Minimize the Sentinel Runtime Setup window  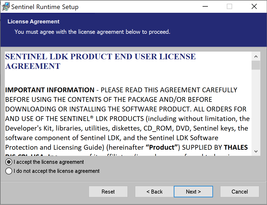tap(205, 7)
